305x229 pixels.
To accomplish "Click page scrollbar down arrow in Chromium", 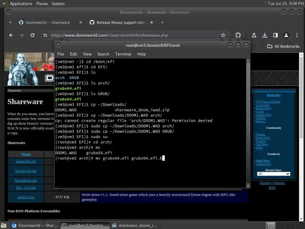I will tap(301, 219).
